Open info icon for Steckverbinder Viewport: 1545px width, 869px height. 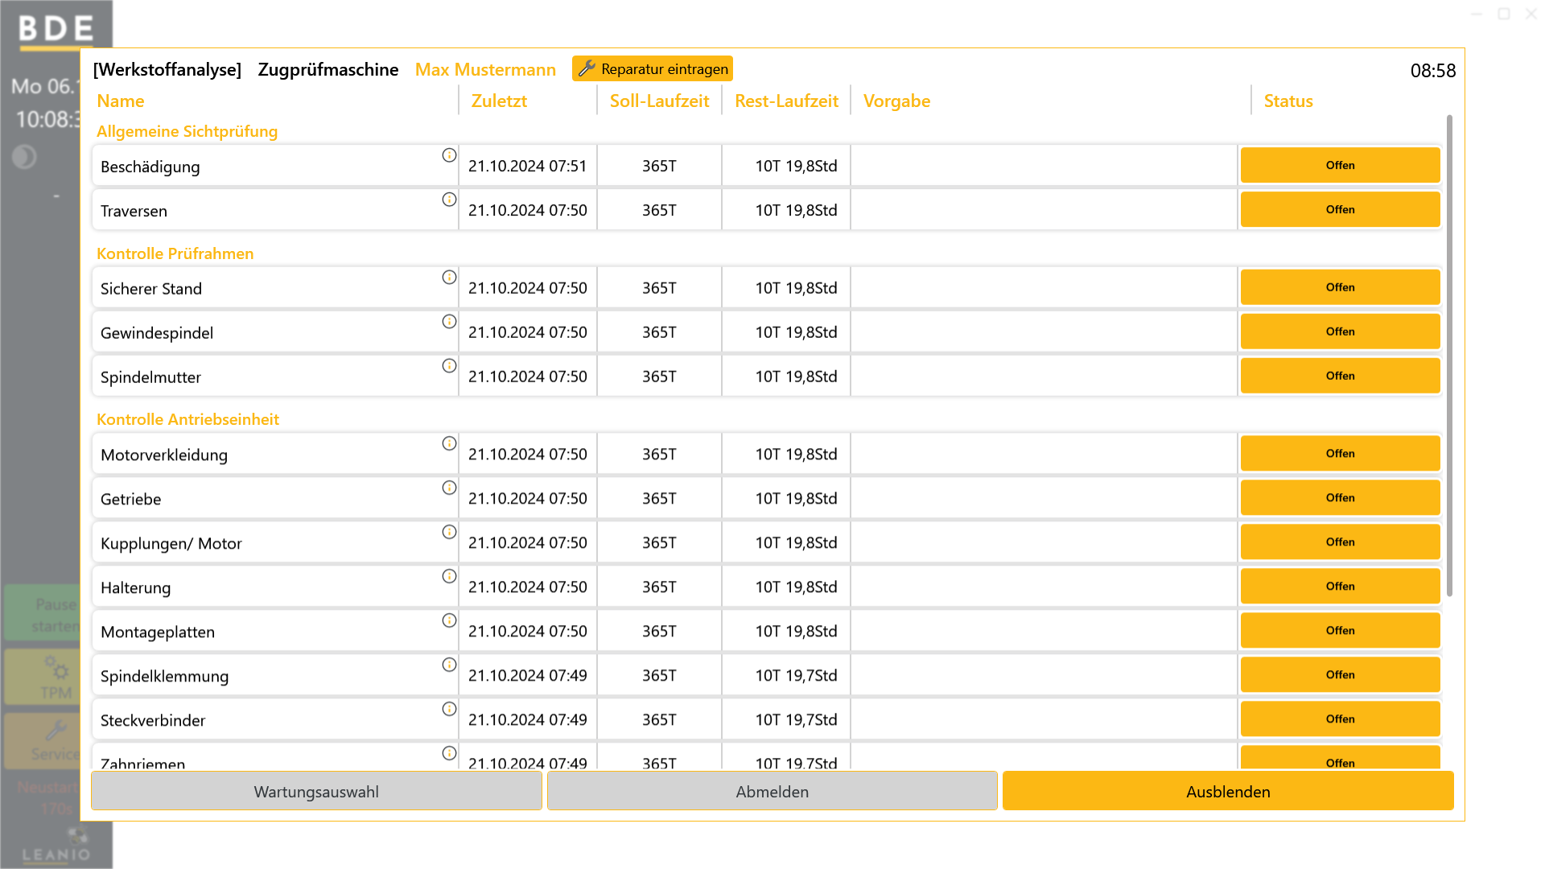point(449,710)
